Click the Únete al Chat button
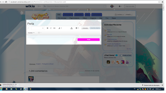The image size is (166, 93). point(126,55)
